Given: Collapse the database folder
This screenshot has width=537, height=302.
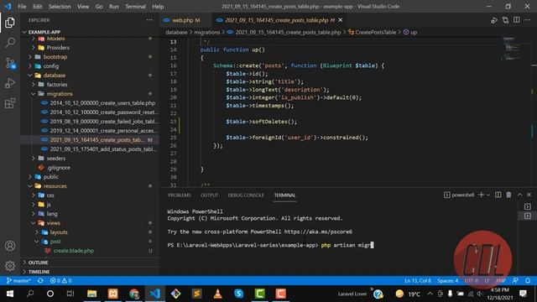Looking at the screenshot, I should [x=30, y=75].
